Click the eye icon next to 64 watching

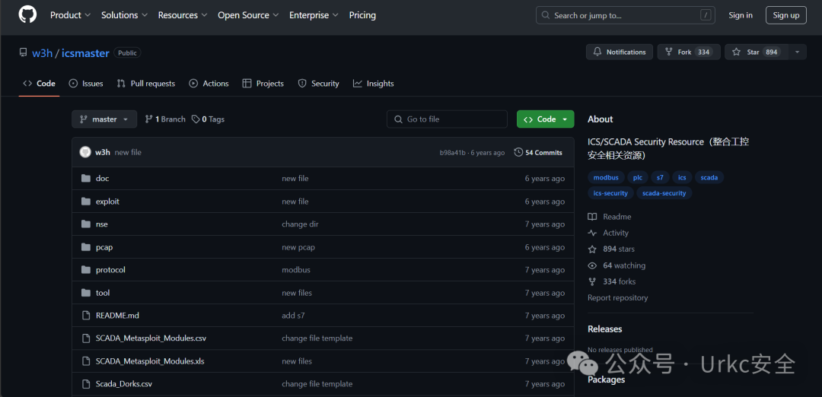(592, 265)
